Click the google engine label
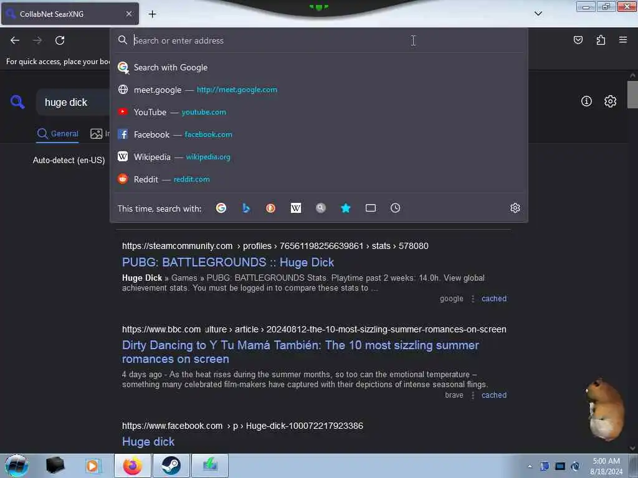 (451, 299)
